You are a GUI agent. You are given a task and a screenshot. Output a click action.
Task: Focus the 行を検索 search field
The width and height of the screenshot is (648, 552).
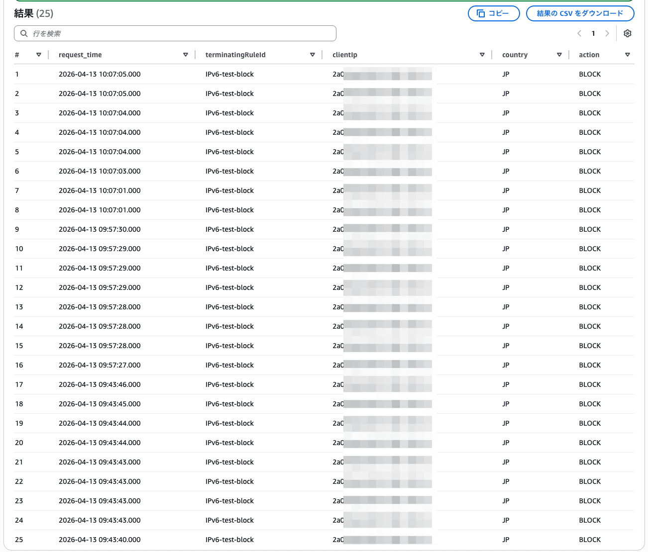click(x=175, y=33)
